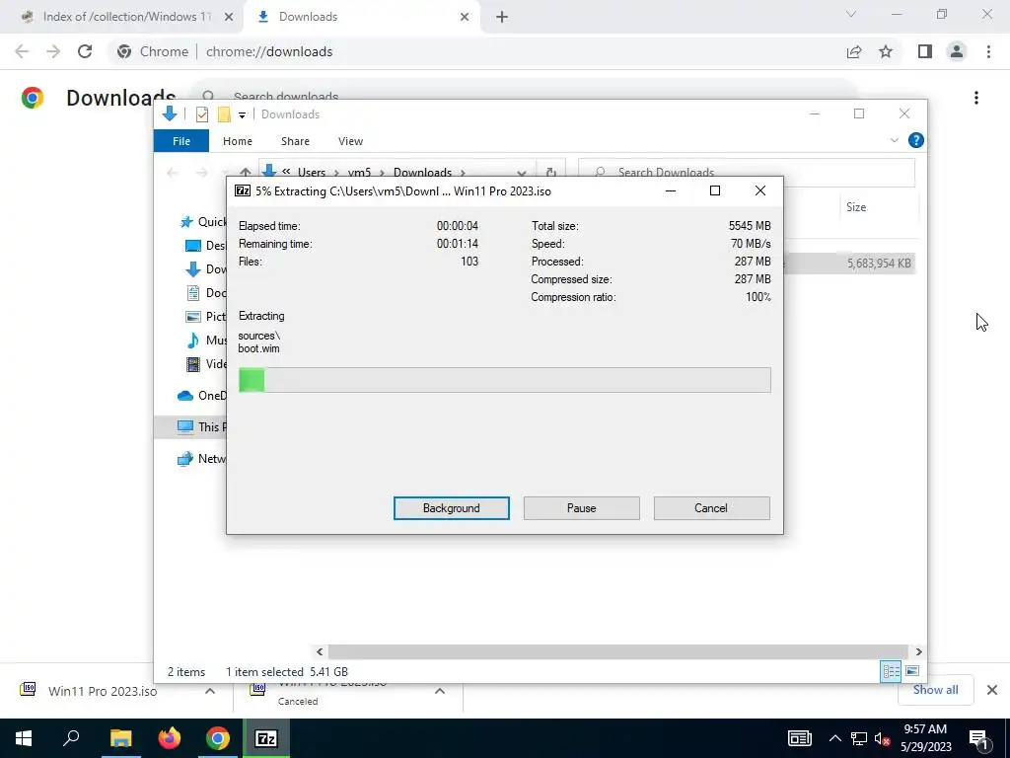The width and height of the screenshot is (1010, 758).
Task: Open Firefox from taskbar
Action: pos(170,738)
